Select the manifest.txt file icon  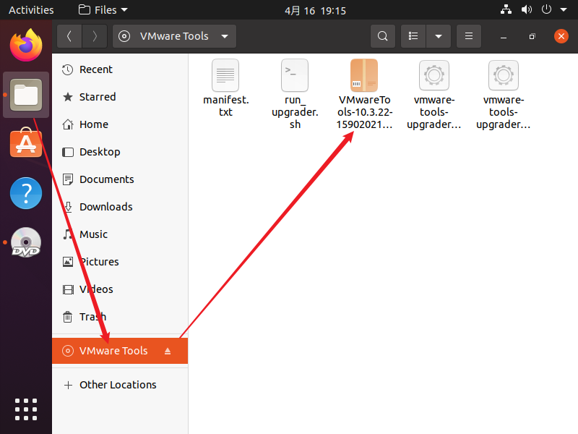click(x=225, y=75)
